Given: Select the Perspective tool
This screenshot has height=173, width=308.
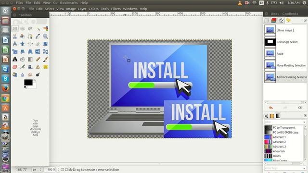Looking at the screenshot, I should pyautogui.click(x=30, y=51).
